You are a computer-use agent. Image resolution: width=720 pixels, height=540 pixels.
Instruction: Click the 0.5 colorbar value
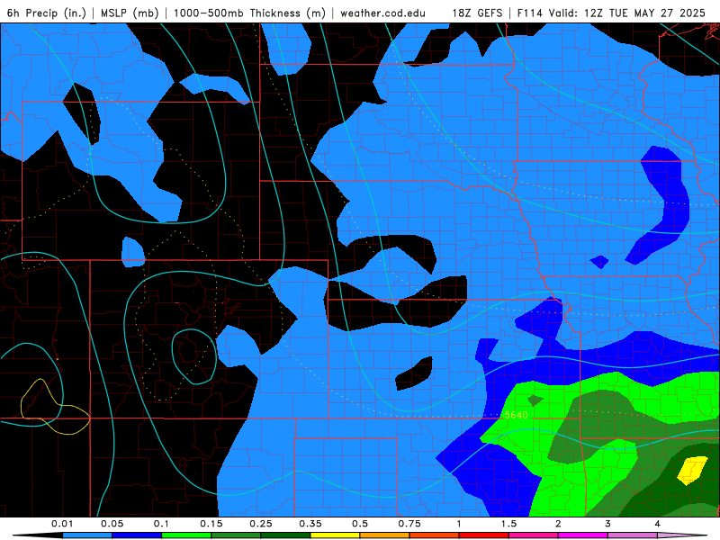click(360, 524)
